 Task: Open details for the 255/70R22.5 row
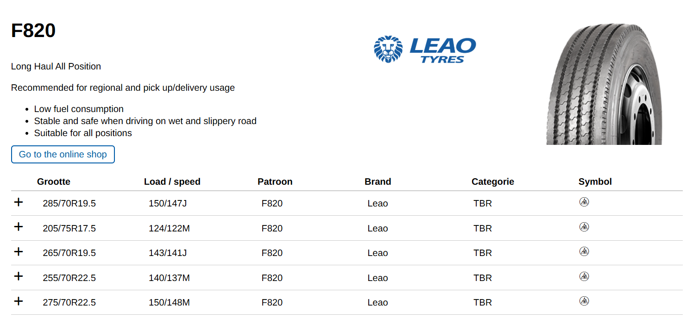coord(19,276)
